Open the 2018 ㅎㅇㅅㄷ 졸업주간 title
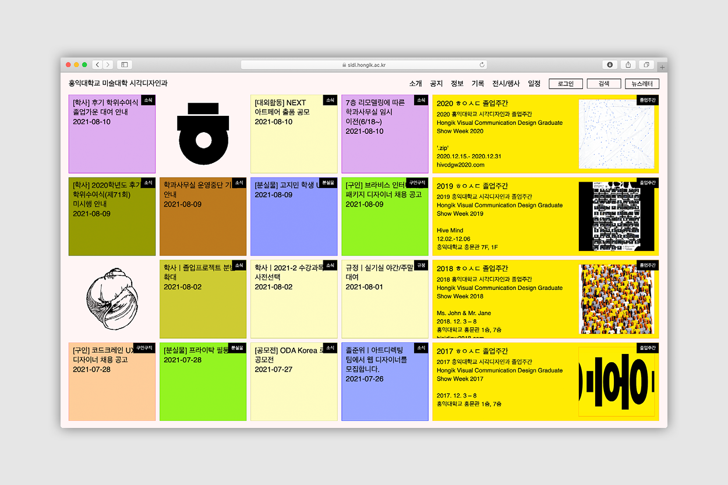The image size is (728, 485). (x=472, y=268)
